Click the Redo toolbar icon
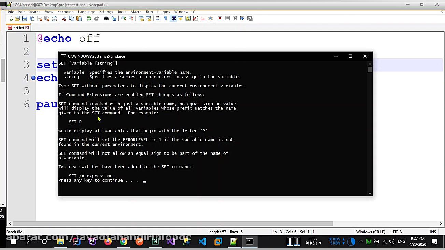This screenshot has width=445, height=250. [97, 18]
